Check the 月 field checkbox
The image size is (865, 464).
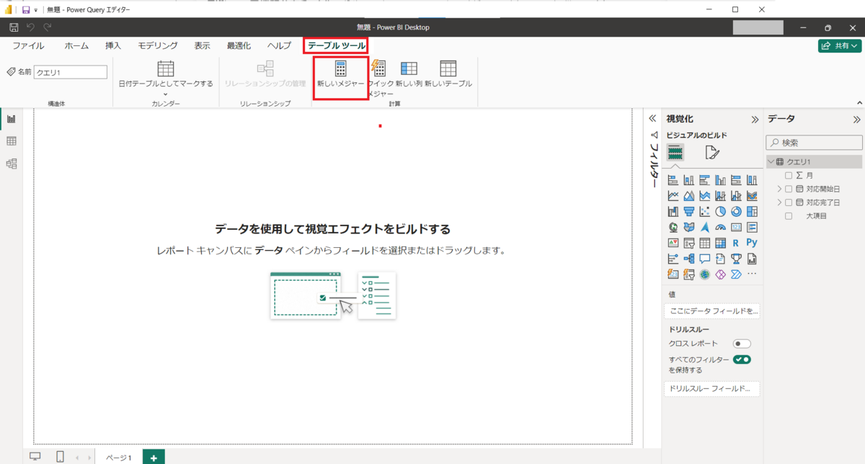pos(789,175)
